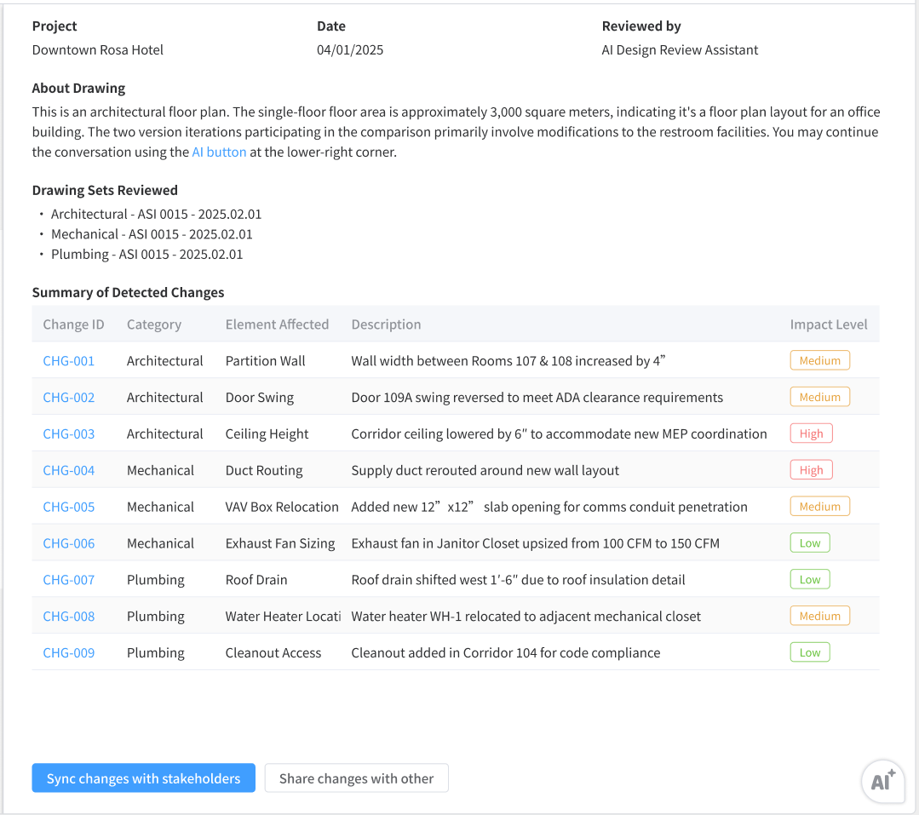This screenshot has width=919, height=815.
Task: Select the CHG-004 change ID
Action: pyautogui.click(x=69, y=471)
